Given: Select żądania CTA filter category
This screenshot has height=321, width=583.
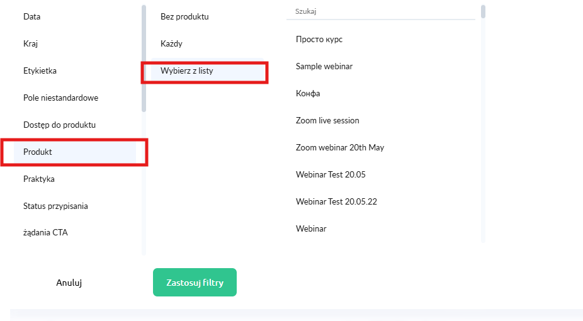Looking at the screenshot, I should [x=45, y=233].
